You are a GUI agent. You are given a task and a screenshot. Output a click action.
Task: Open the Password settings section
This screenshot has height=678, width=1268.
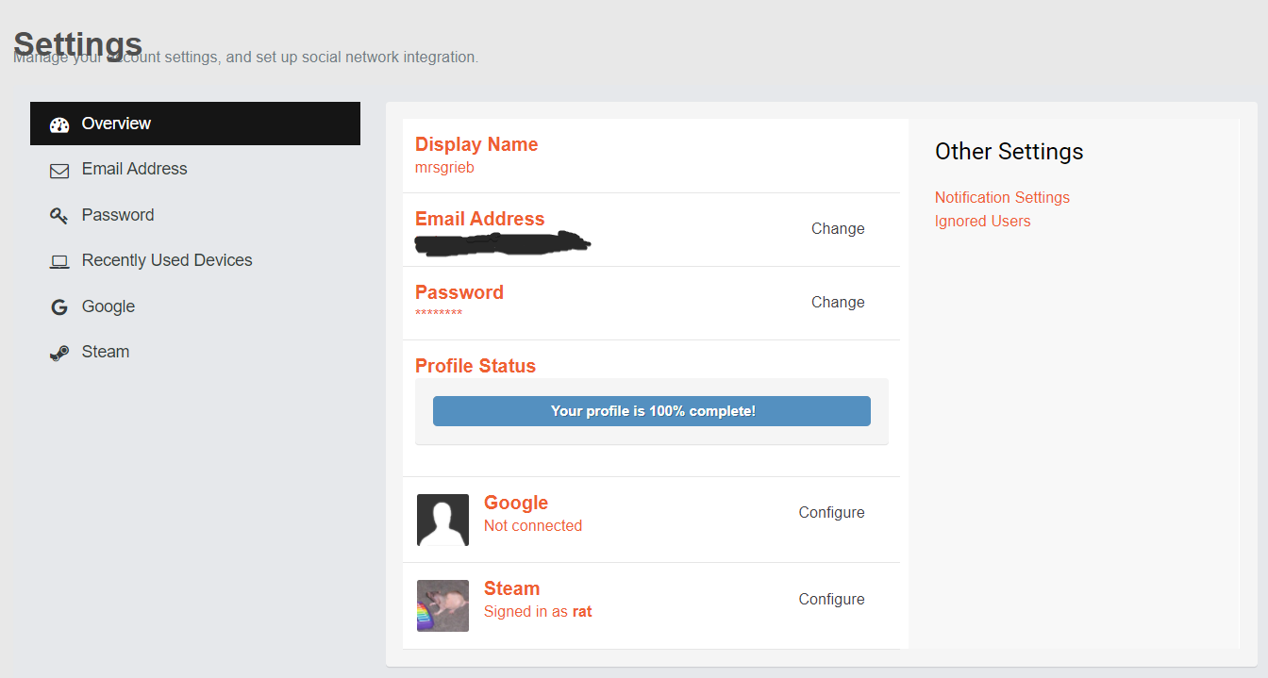[118, 215]
